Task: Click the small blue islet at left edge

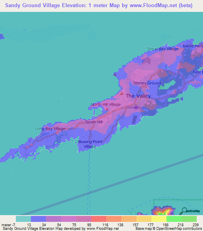Action: pos(2,37)
